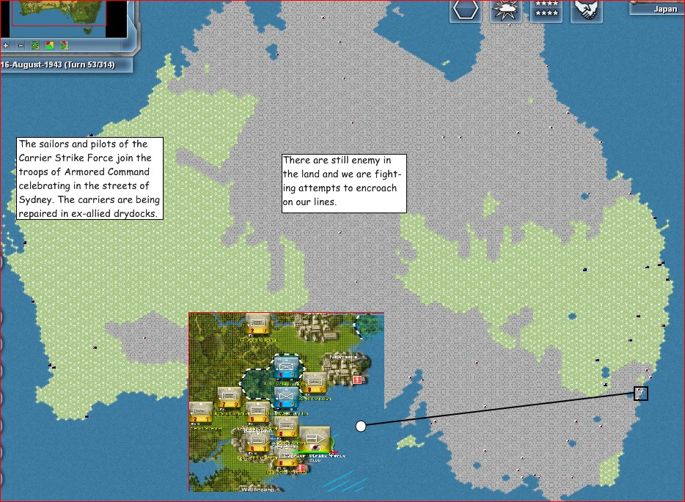Click the Tasmania island on minimap
Screen dimensions: 685x502
tap(89, 32)
